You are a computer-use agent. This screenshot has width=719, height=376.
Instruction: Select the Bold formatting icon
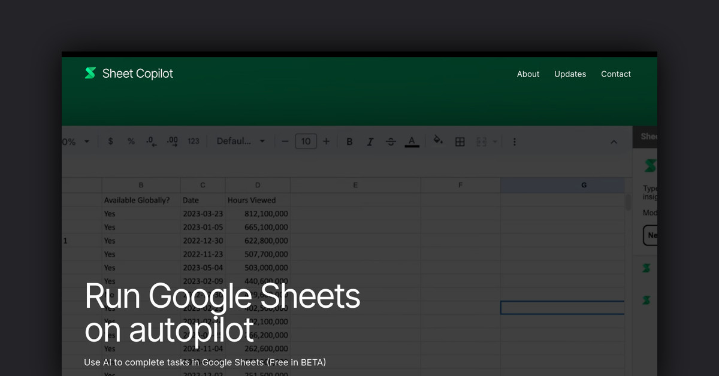point(349,141)
